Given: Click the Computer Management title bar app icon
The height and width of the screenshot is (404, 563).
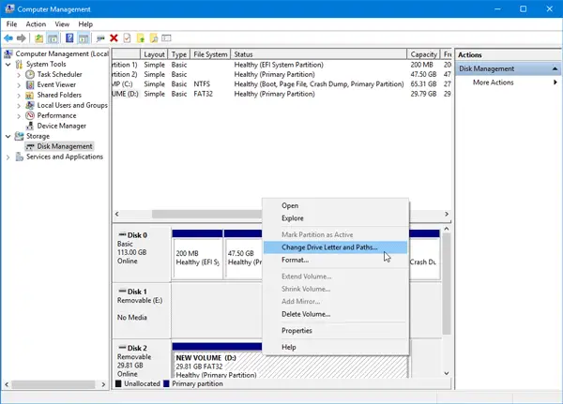Looking at the screenshot, I should [x=9, y=9].
